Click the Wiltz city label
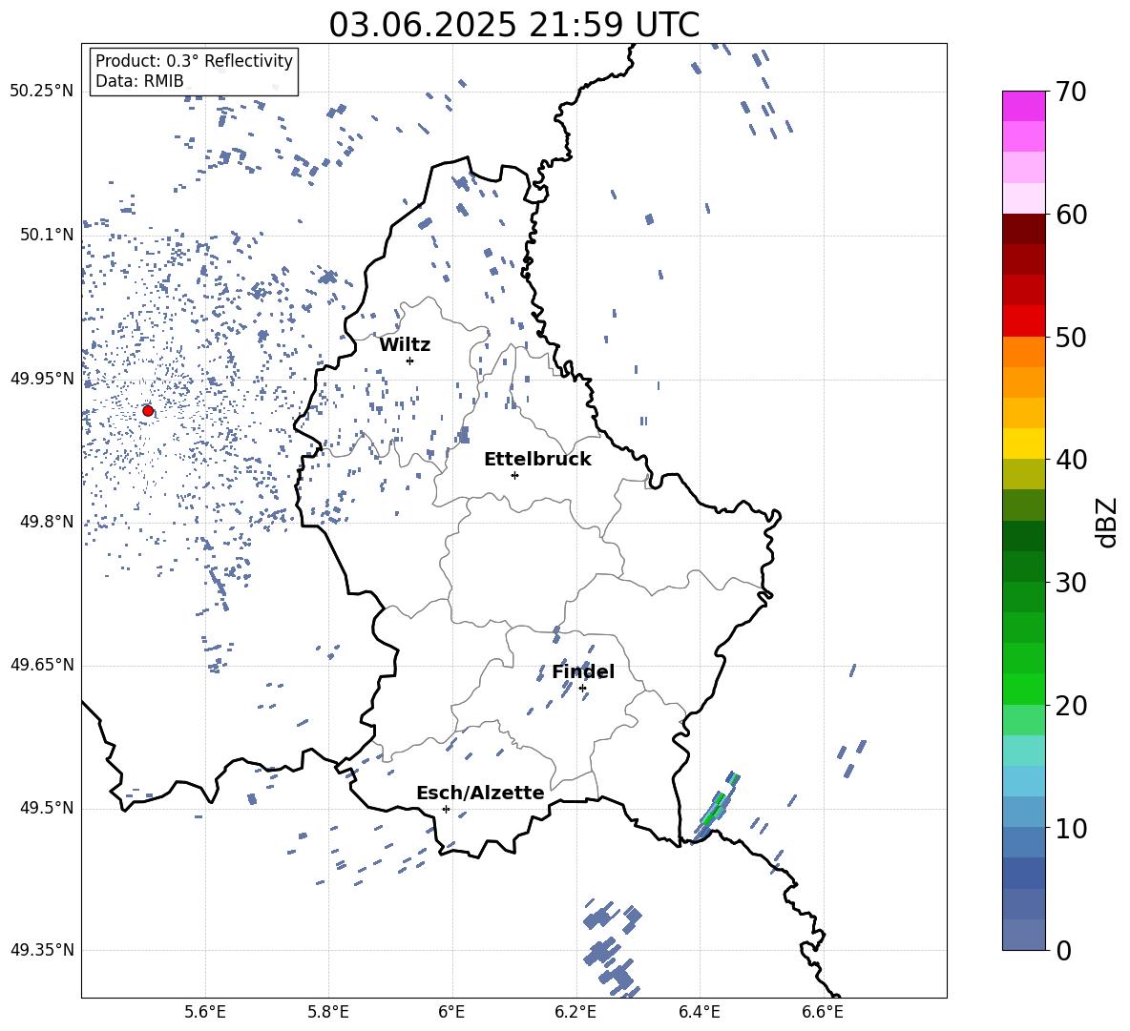 point(405,345)
